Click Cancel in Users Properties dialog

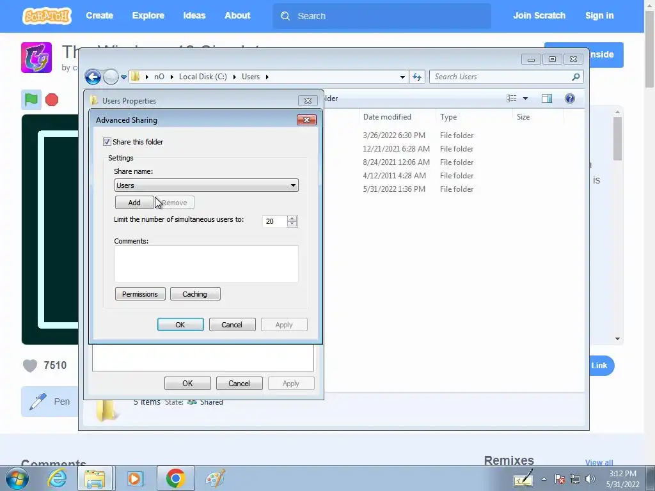(x=239, y=384)
